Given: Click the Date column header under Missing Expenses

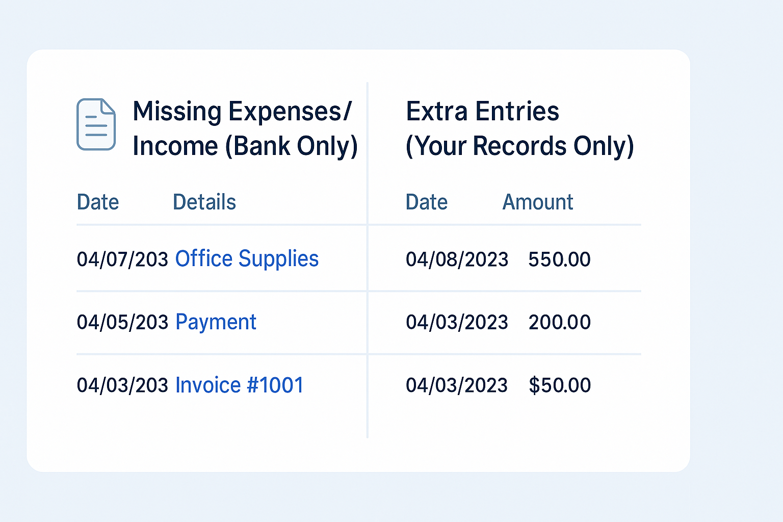Looking at the screenshot, I should (x=98, y=202).
